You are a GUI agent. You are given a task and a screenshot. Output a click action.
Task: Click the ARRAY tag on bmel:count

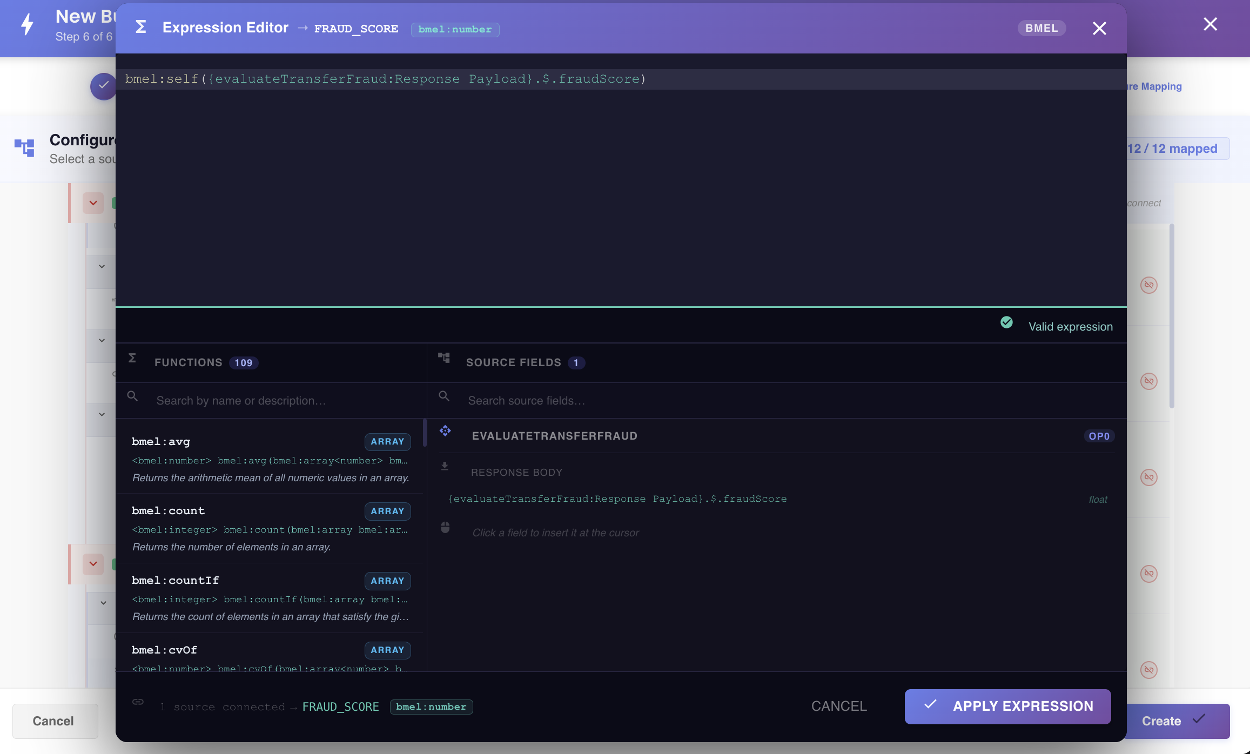click(x=387, y=511)
